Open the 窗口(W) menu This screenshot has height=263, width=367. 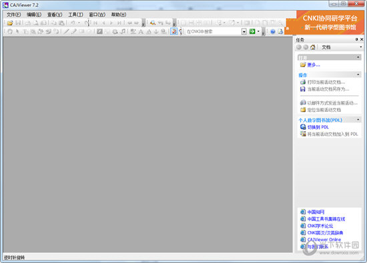coord(97,15)
